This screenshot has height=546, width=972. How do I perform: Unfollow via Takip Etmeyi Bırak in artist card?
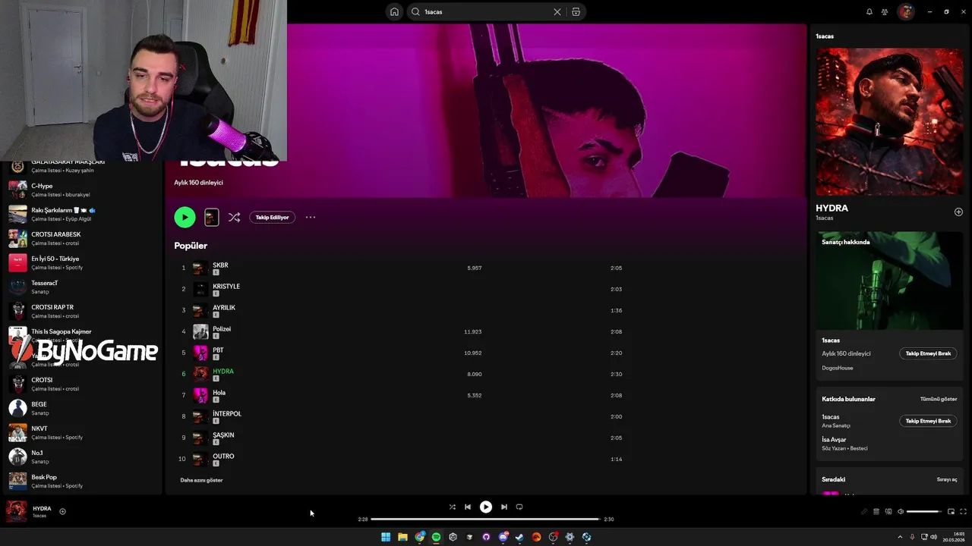(928, 353)
